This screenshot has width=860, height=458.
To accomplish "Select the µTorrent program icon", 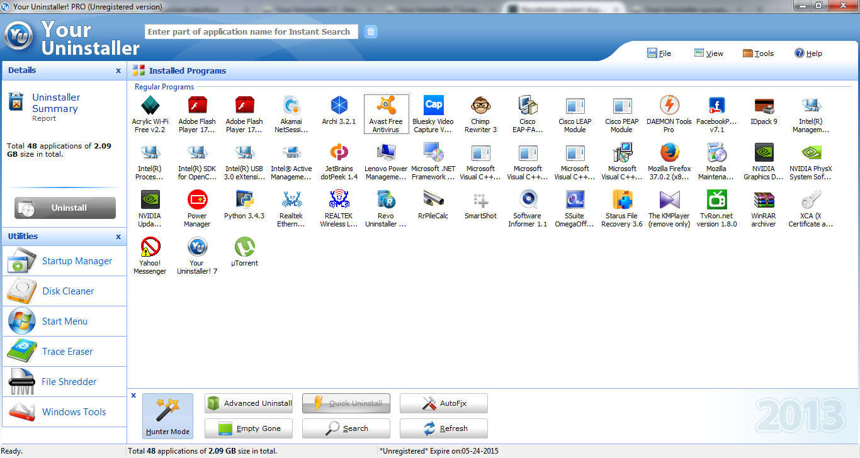I will (x=244, y=246).
